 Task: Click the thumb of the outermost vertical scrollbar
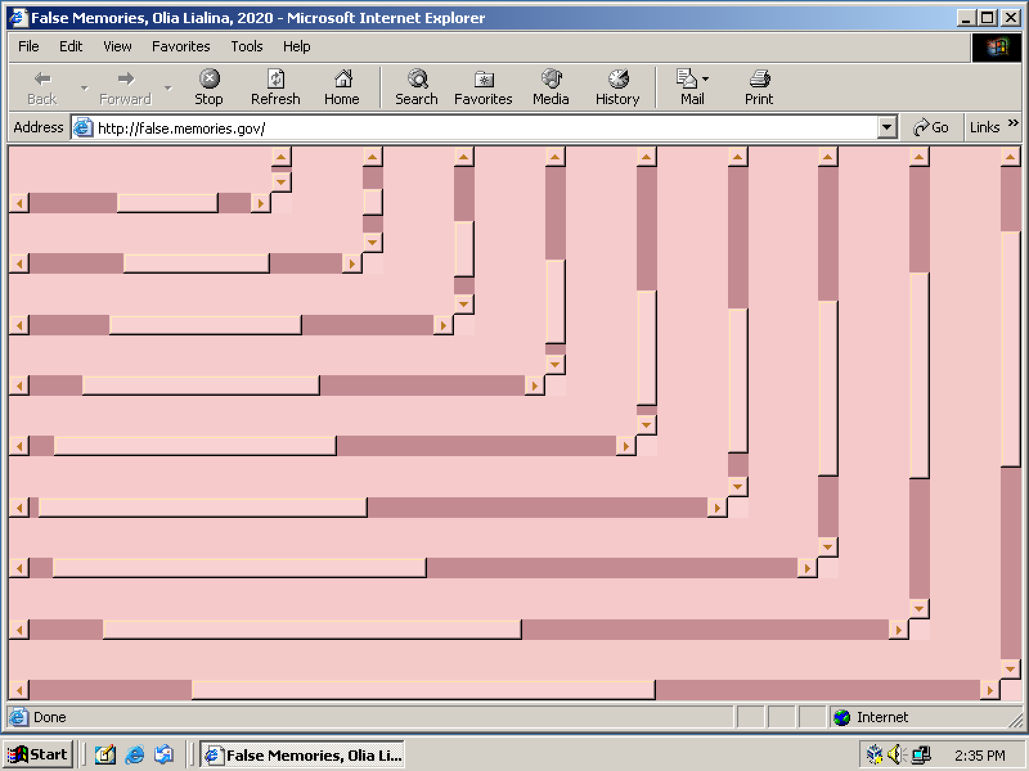coord(1011,349)
